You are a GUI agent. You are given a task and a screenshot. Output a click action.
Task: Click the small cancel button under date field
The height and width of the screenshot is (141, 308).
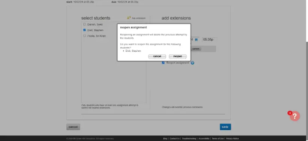point(196,49)
